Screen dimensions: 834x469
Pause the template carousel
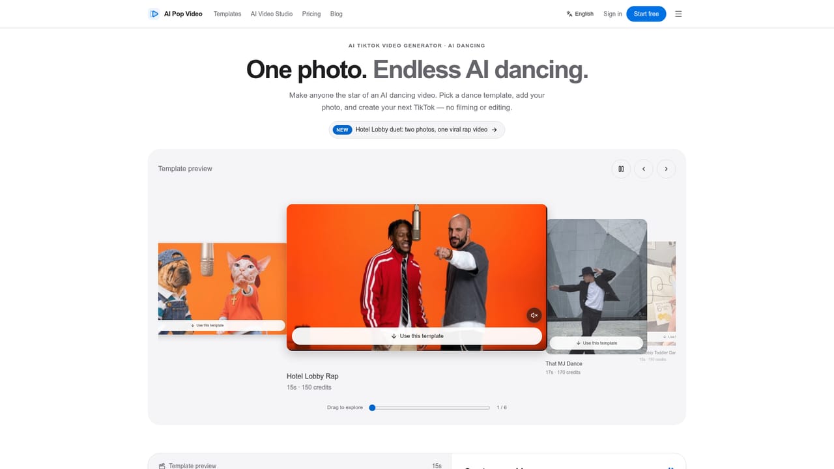click(621, 169)
